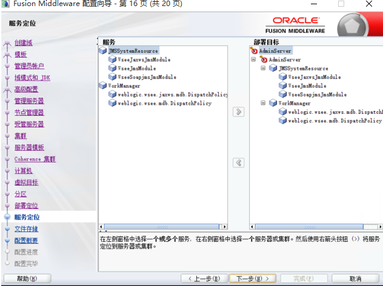Click WseeJaxwsJmsModule icon in services pane

112,59
